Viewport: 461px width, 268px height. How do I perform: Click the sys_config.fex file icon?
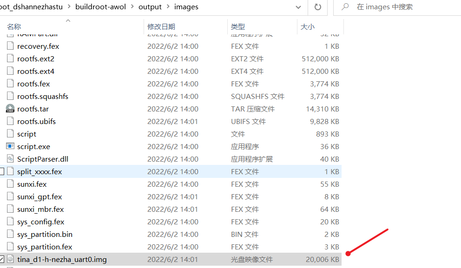coord(10,222)
